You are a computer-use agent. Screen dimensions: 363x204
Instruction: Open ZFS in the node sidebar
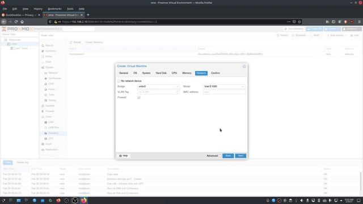tap(51, 139)
